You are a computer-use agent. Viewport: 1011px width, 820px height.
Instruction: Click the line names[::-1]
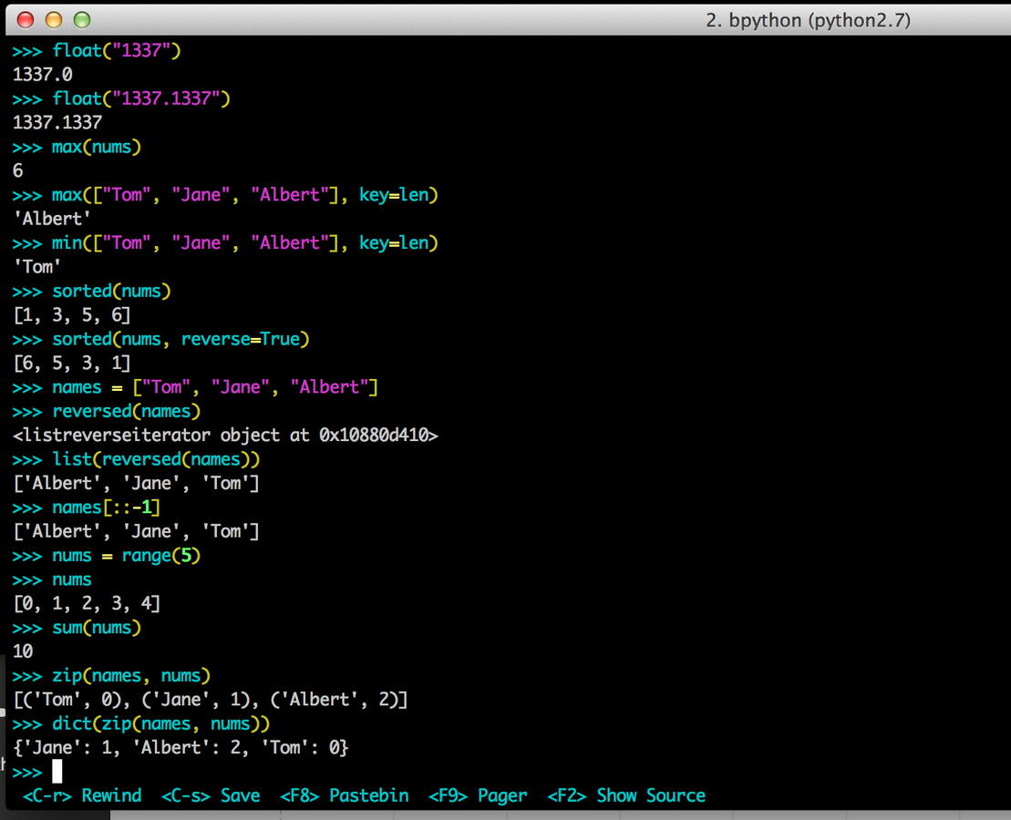(87, 507)
